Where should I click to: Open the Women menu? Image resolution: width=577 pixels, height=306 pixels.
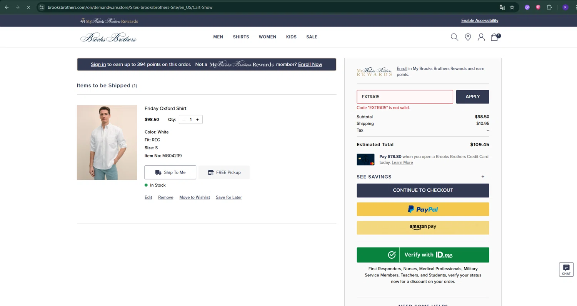pos(267,37)
